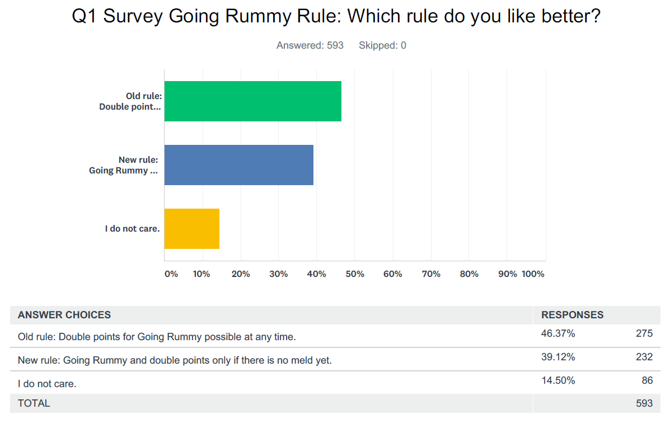Click the 50% axis tick label
The image size is (670, 424).
tap(355, 274)
